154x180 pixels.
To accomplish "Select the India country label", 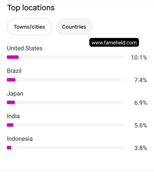I will coord(13,116).
